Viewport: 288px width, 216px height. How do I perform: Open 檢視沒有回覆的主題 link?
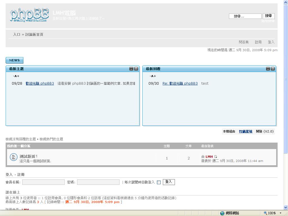click(x=21, y=139)
